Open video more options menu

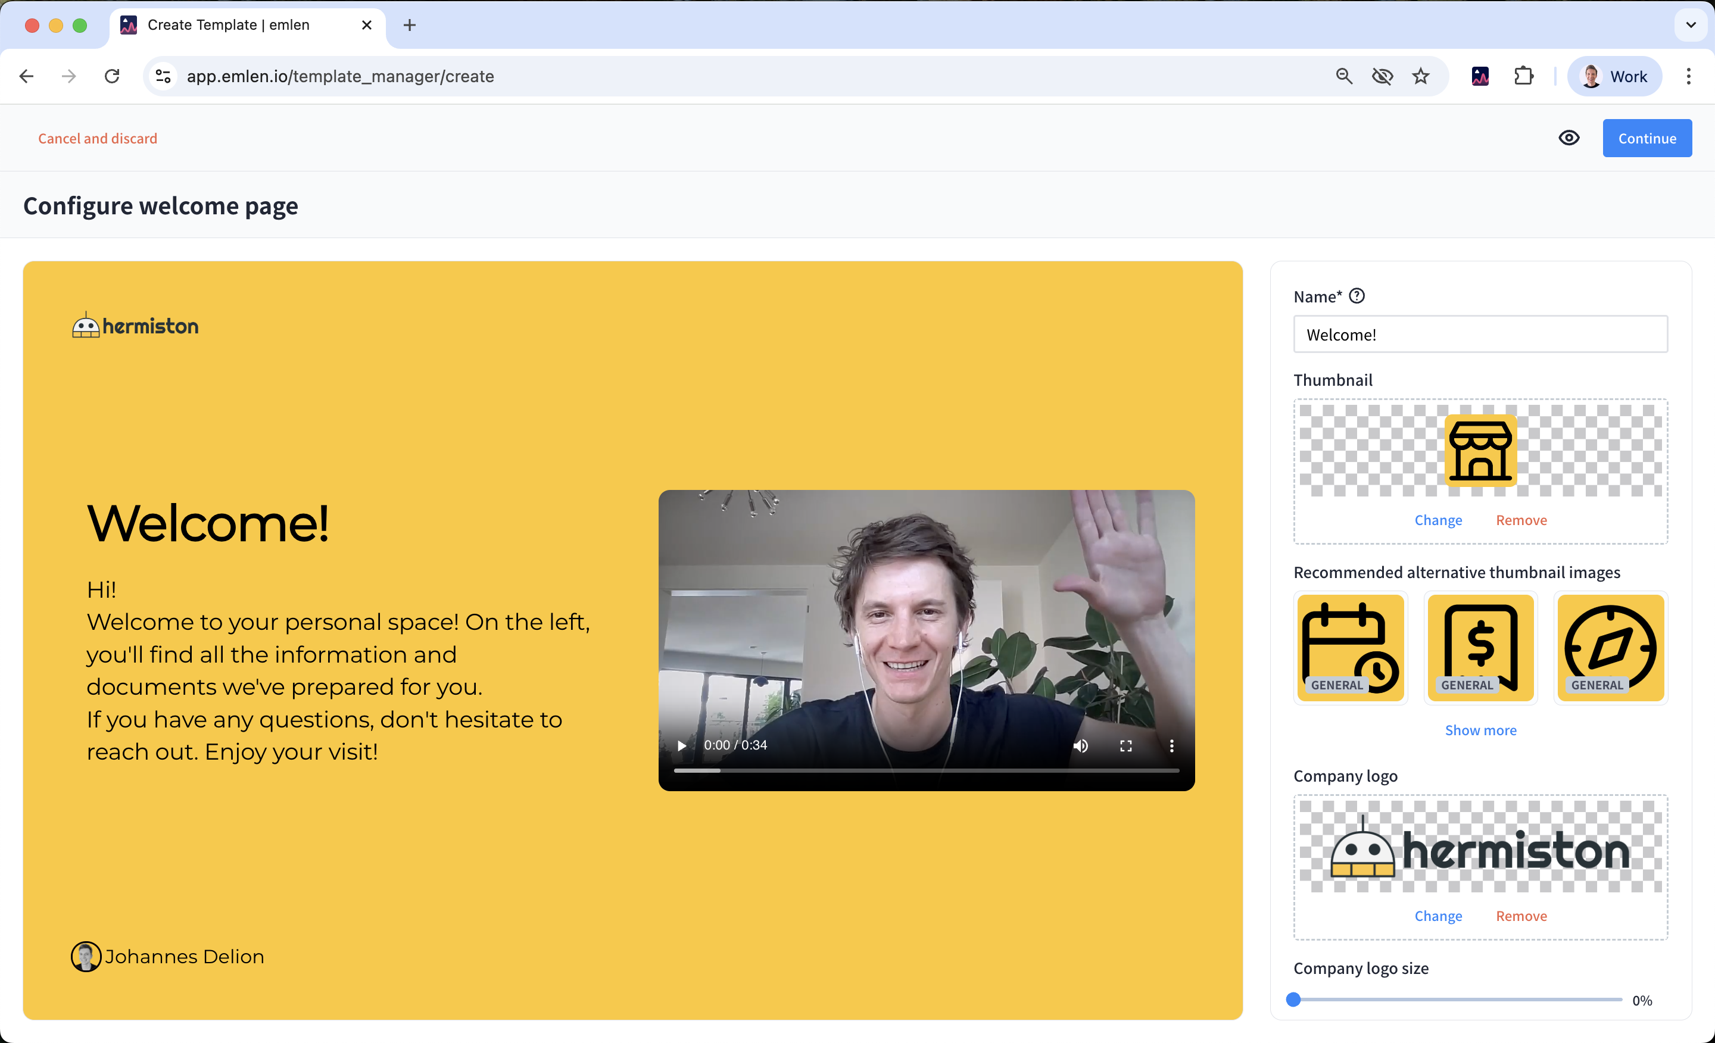tap(1171, 745)
